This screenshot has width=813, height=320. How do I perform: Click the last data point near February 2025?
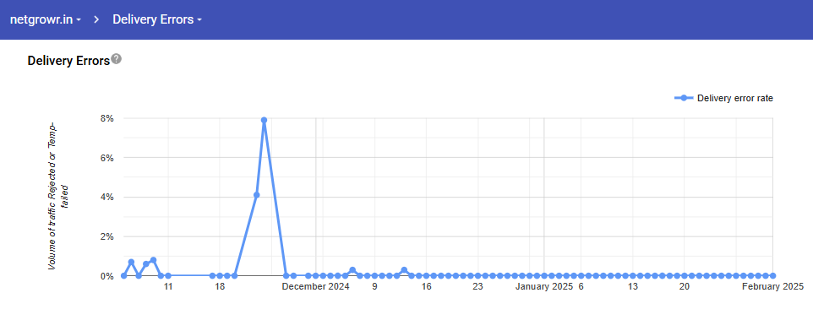[x=772, y=276]
